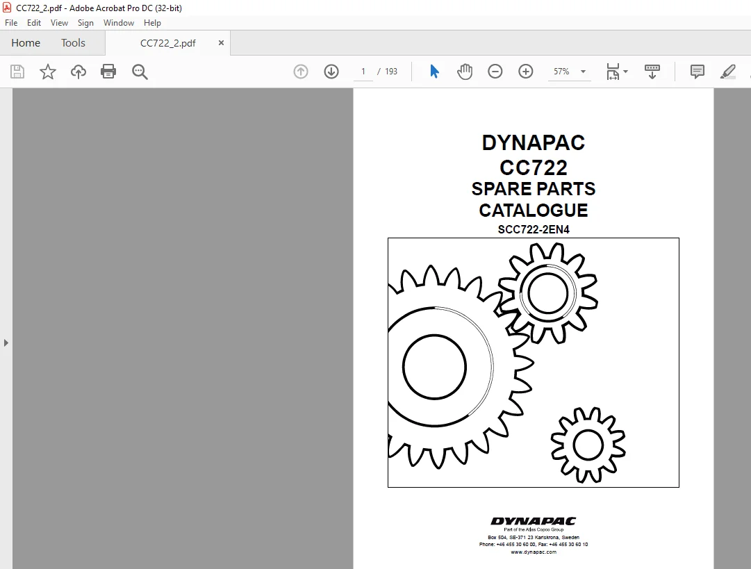Open the File menu

click(11, 22)
